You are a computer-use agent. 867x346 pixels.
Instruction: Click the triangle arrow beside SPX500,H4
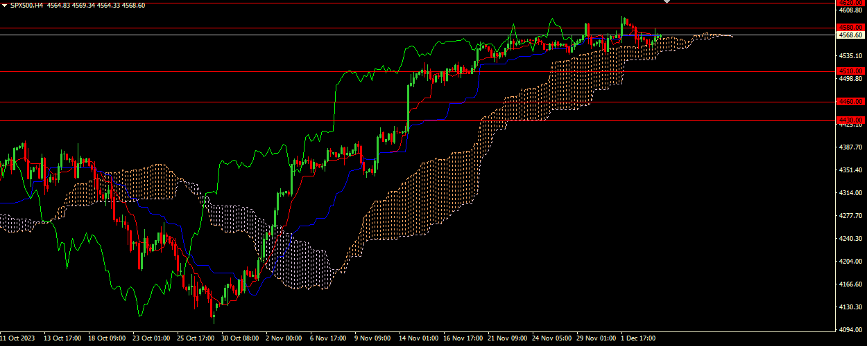[x=5, y=6]
